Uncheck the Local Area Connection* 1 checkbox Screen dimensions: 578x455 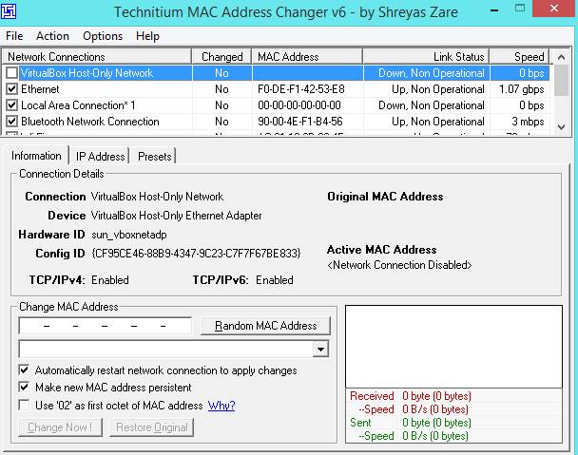(11, 105)
